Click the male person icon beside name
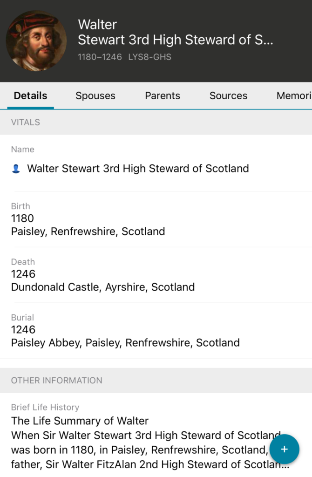Image resolution: width=312 pixels, height=477 pixels. (16, 169)
